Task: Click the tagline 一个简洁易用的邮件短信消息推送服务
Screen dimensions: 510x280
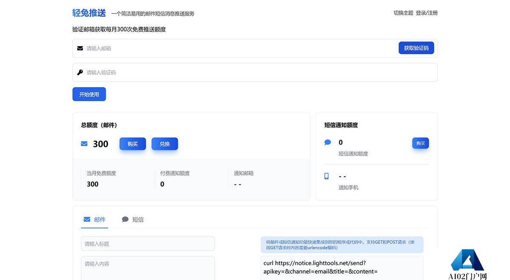Action: point(153,14)
